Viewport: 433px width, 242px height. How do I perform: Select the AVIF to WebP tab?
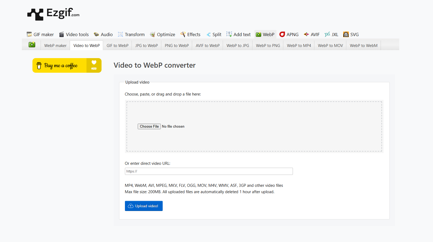(x=208, y=45)
